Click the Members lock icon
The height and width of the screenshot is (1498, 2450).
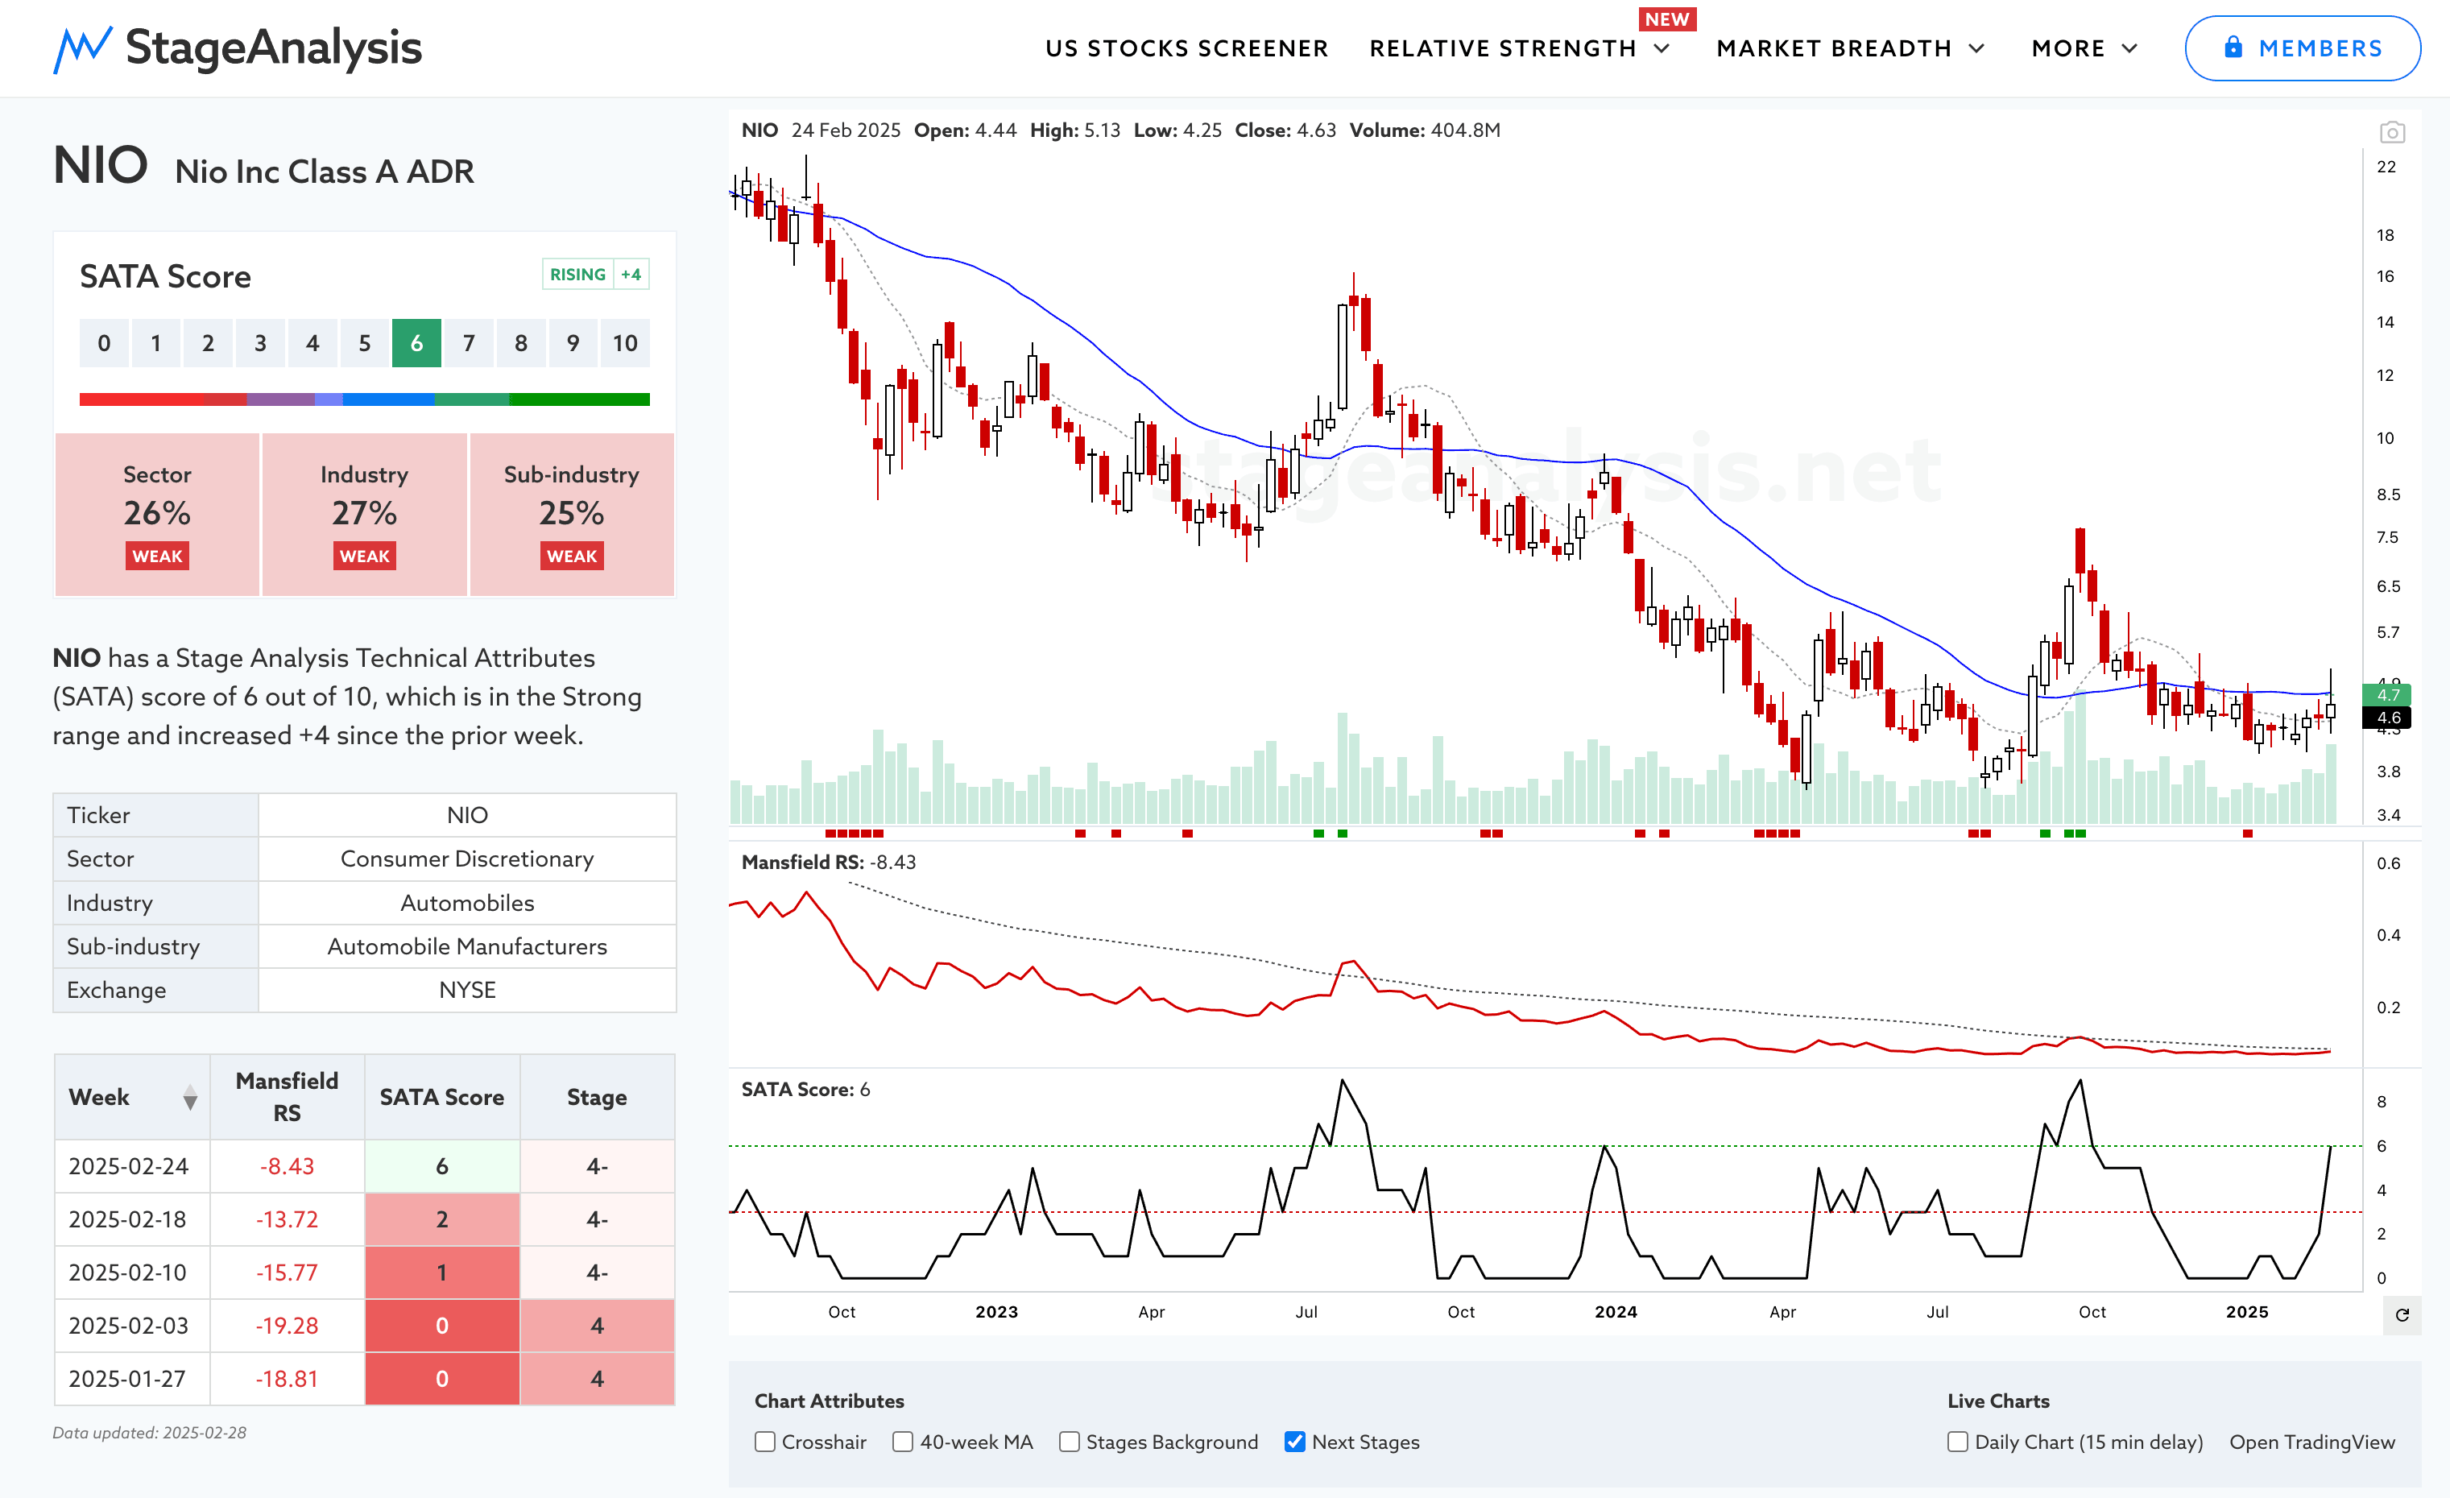pyautogui.click(x=2233, y=47)
